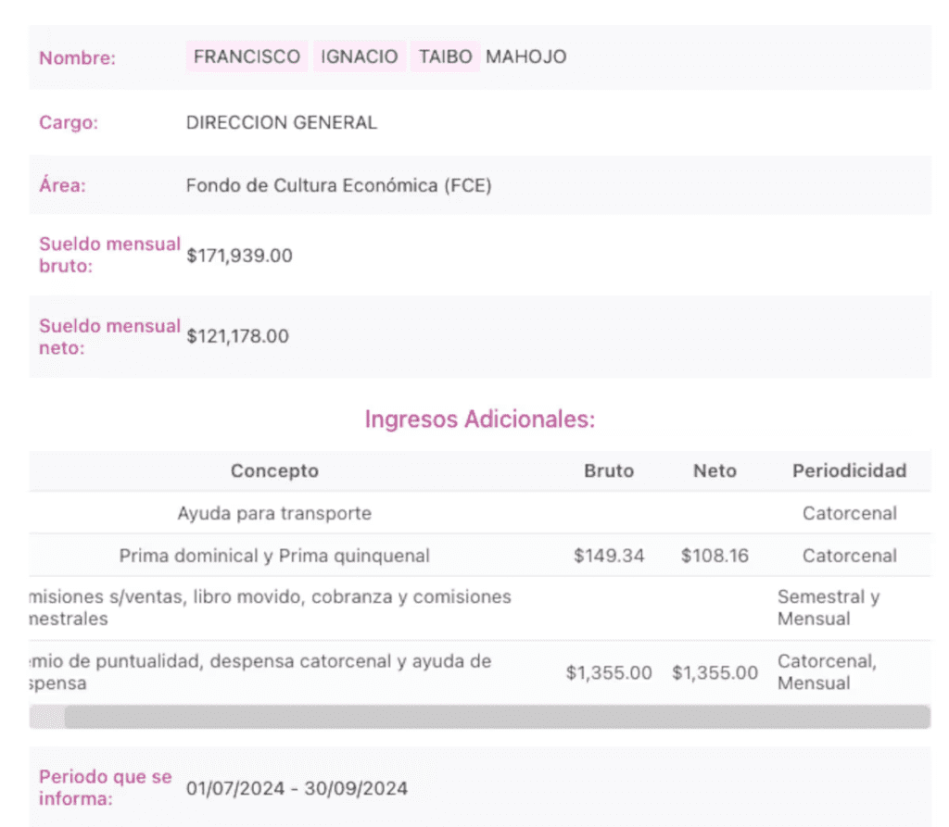The height and width of the screenshot is (827, 949).
Task: Select the Neto column header
Action: 715,470
